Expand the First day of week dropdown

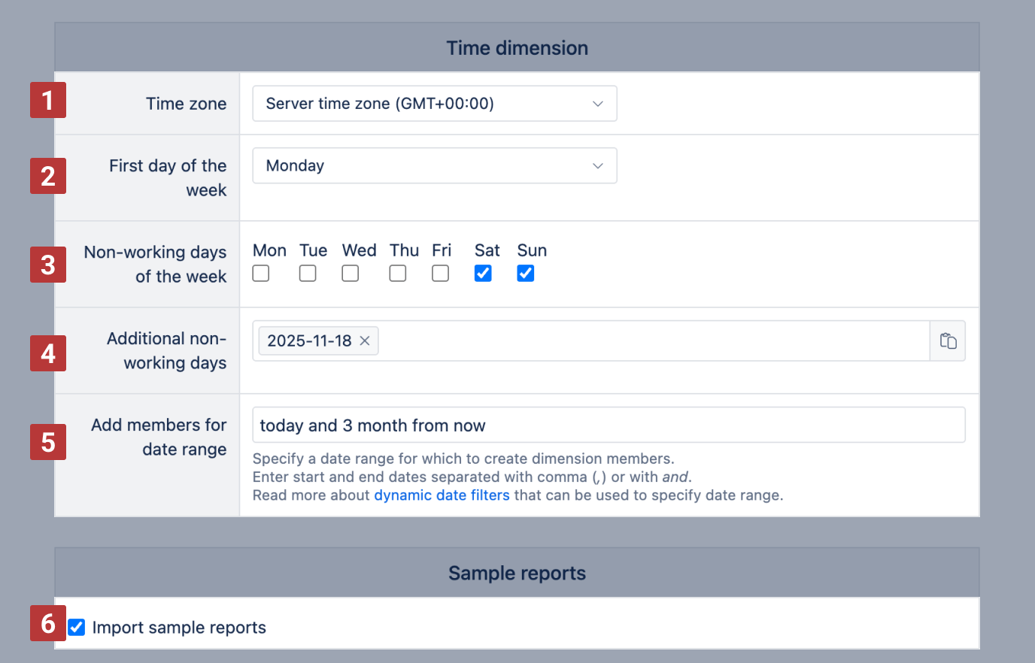coord(434,165)
